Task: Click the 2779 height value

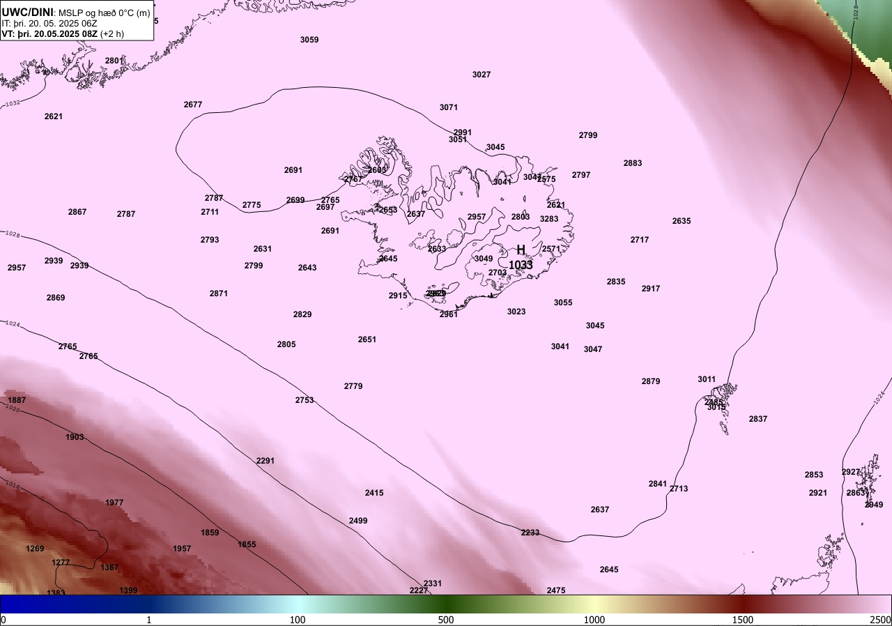Action: (x=353, y=386)
